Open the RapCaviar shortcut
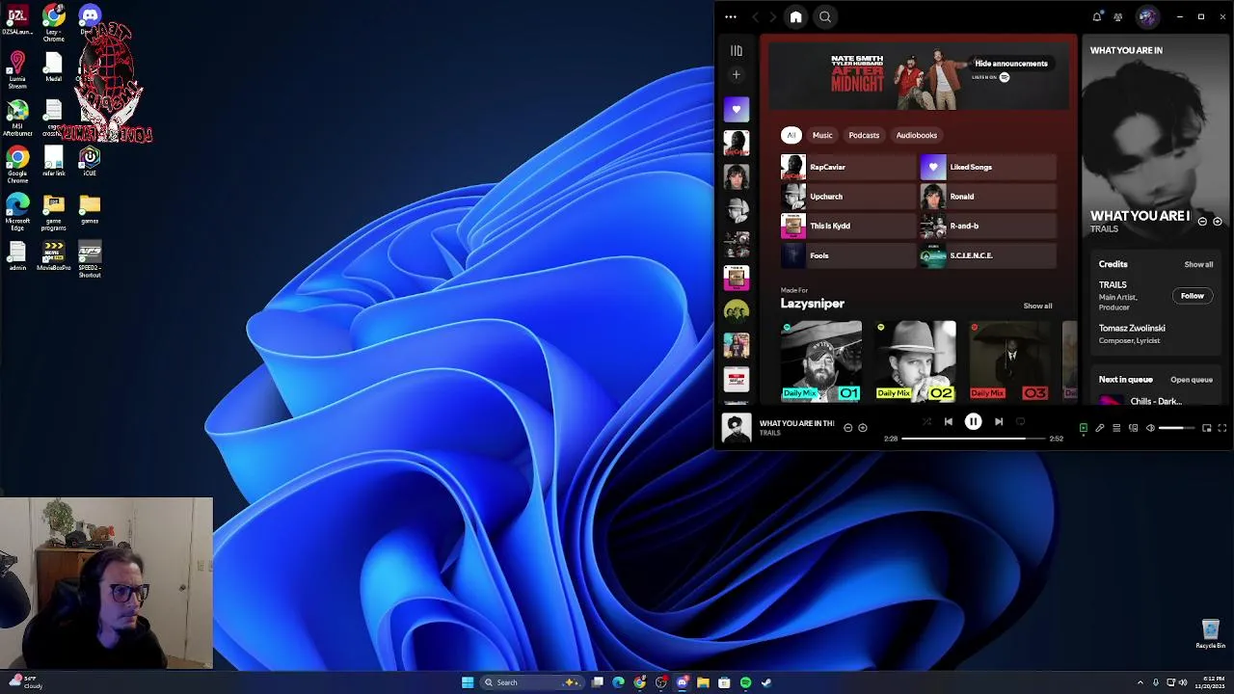Viewport: 1234px width, 694px height. click(847, 167)
